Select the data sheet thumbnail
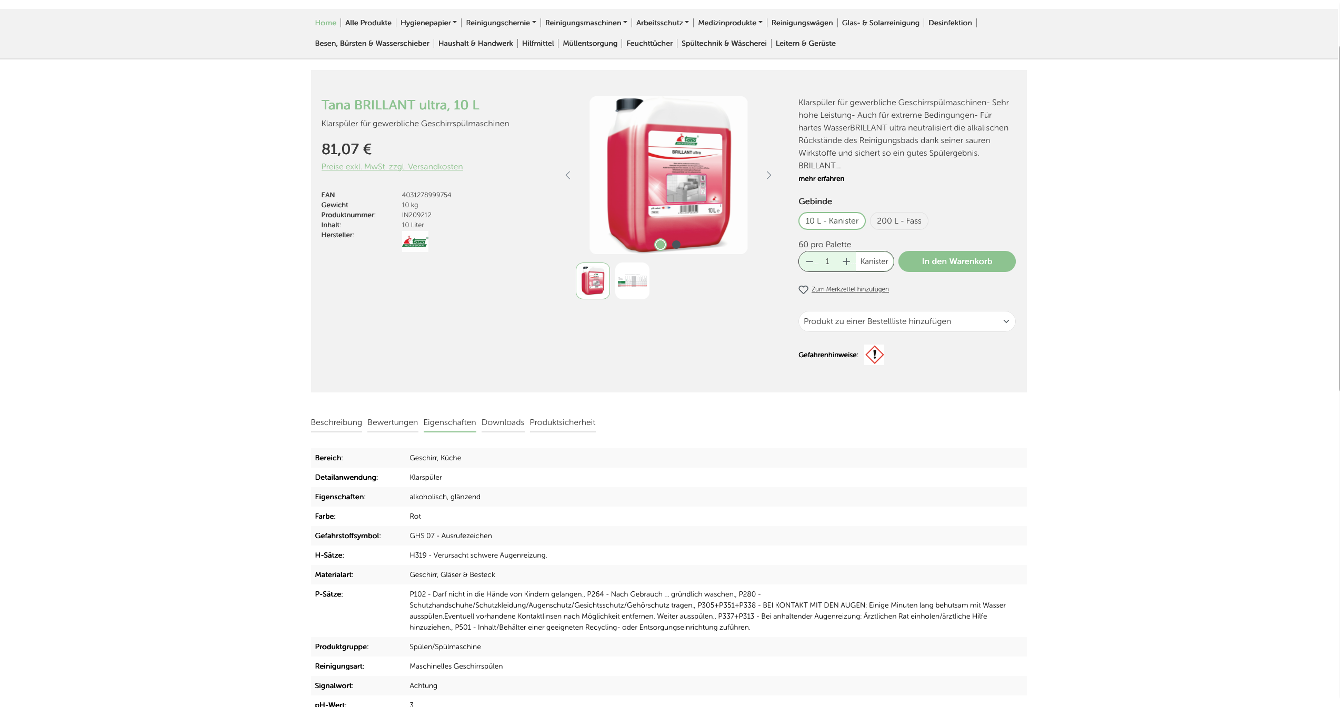This screenshot has height=707, width=1340. 632,281
